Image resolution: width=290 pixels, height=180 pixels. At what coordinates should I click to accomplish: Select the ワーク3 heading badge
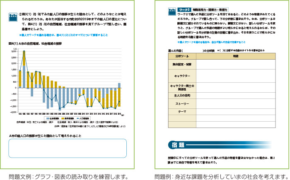coord(184,10)
